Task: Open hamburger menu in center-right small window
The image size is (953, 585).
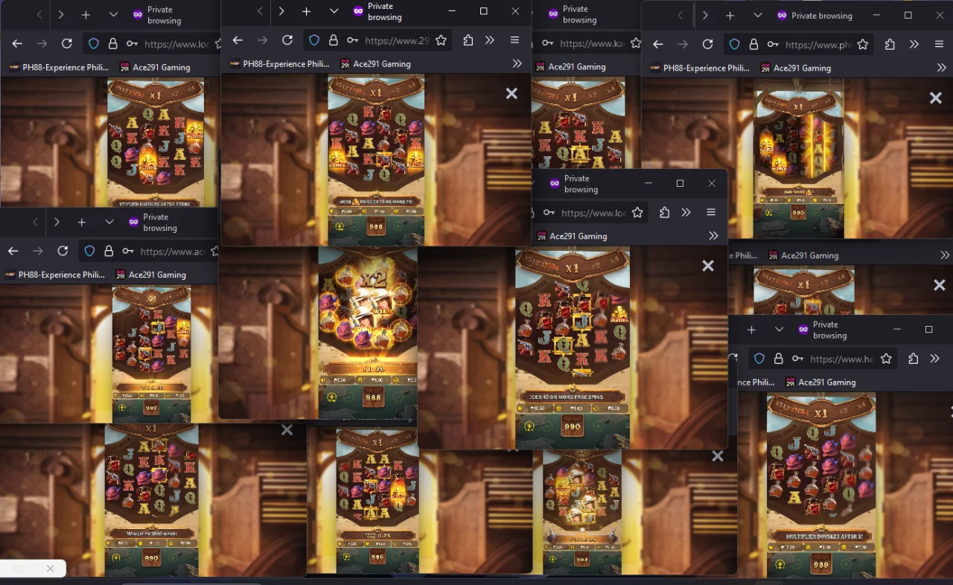Action: [711, 212]
